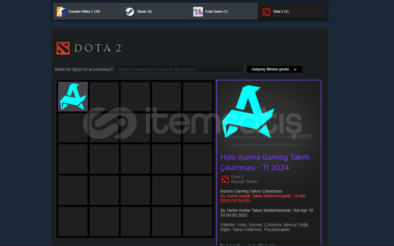Click the Dota 2 icon in tab
Image resolution: width=394 pixels, height=246 pixels.
pos(266,12)
